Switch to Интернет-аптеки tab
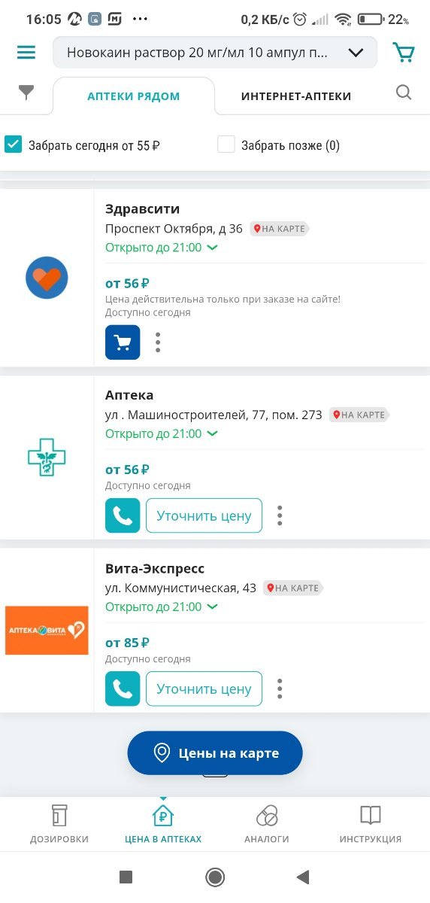The height and width of the screenshot is (903, 430). [296, 96]
